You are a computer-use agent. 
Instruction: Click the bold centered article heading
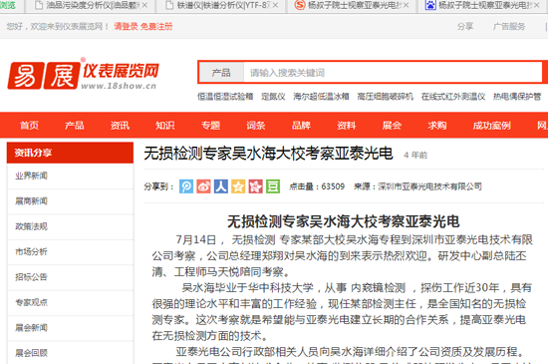(x=343, y=221)
